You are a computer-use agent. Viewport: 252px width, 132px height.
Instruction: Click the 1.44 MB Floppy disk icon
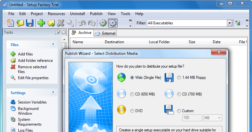point(169,78)
